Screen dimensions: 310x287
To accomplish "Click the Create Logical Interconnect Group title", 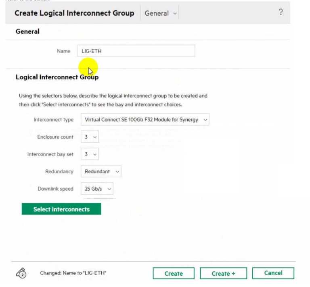I will (74, 13).
